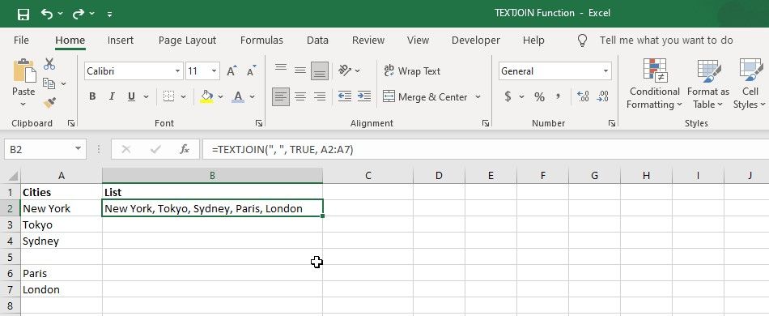The width and height of the screenshot is (769, 316).
Task: Select Align Left icon
Action: click(281, 96)
